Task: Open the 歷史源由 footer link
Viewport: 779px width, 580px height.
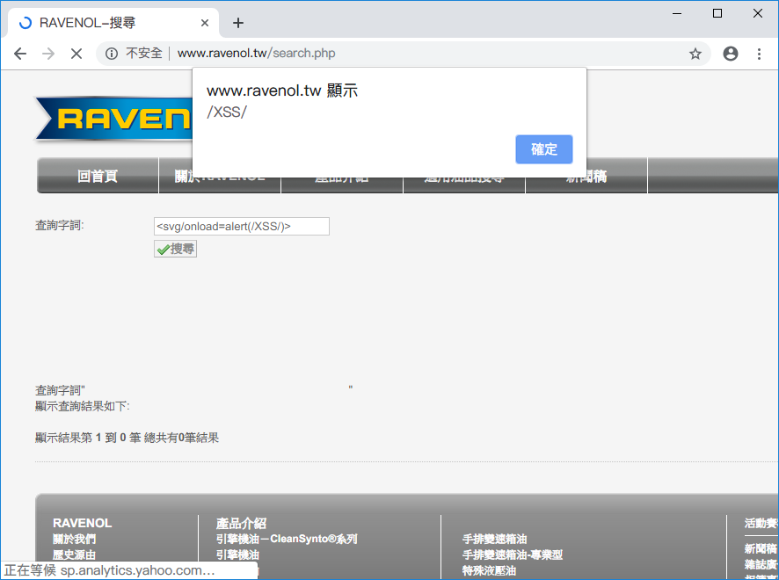Action: pos(75,555)
